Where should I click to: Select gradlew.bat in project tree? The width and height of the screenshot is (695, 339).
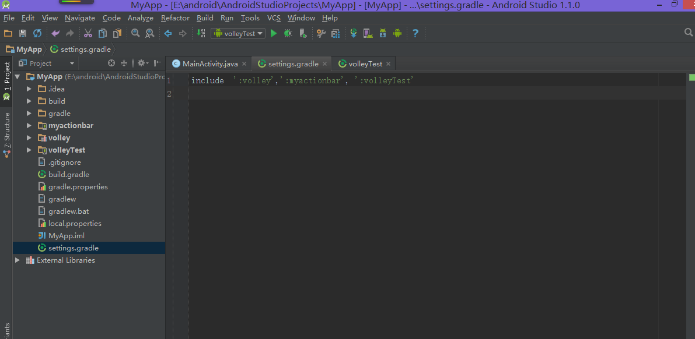coord(69,211)
